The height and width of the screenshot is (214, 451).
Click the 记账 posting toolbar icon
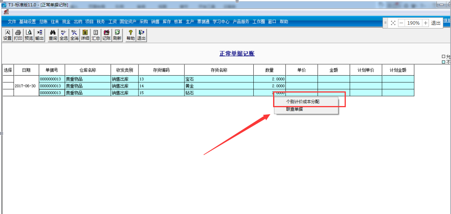pyautogui.click(x=106, y=35)
